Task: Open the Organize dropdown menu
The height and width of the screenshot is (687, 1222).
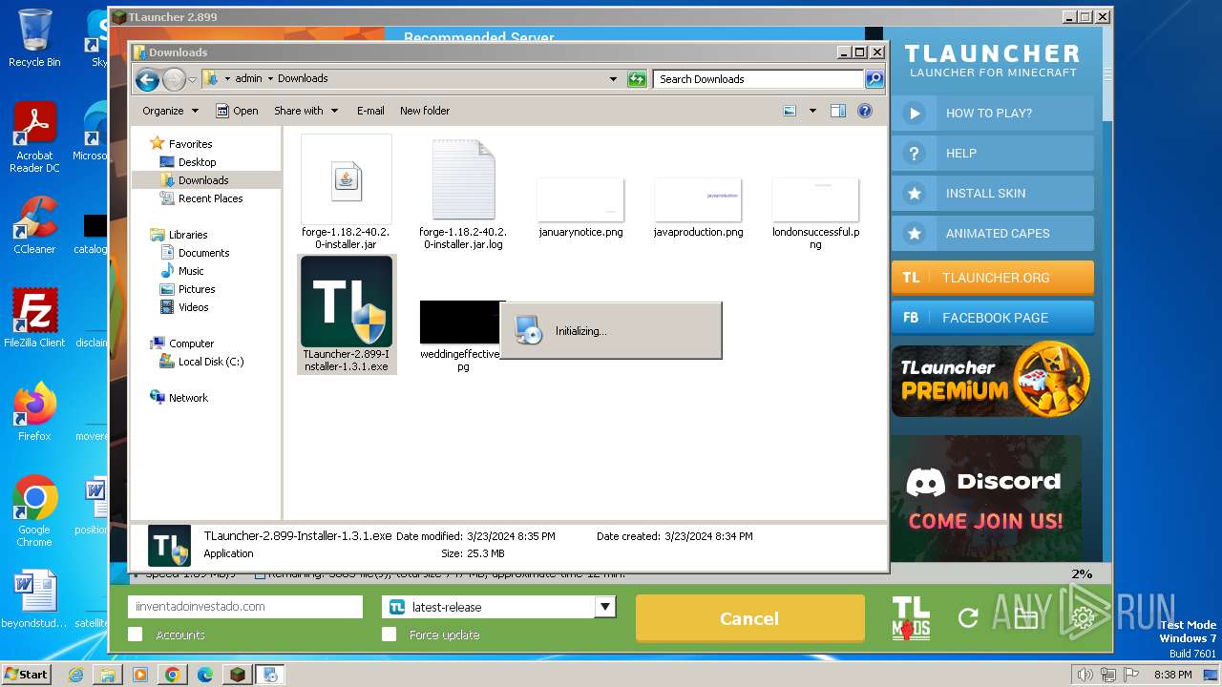Action: (x=170, y=111)
